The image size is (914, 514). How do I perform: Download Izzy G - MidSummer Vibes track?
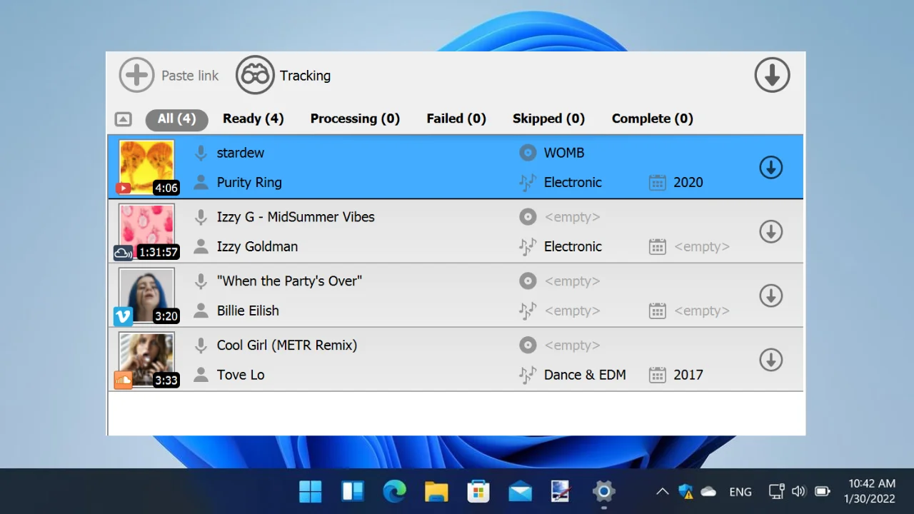tap(770, 232)
